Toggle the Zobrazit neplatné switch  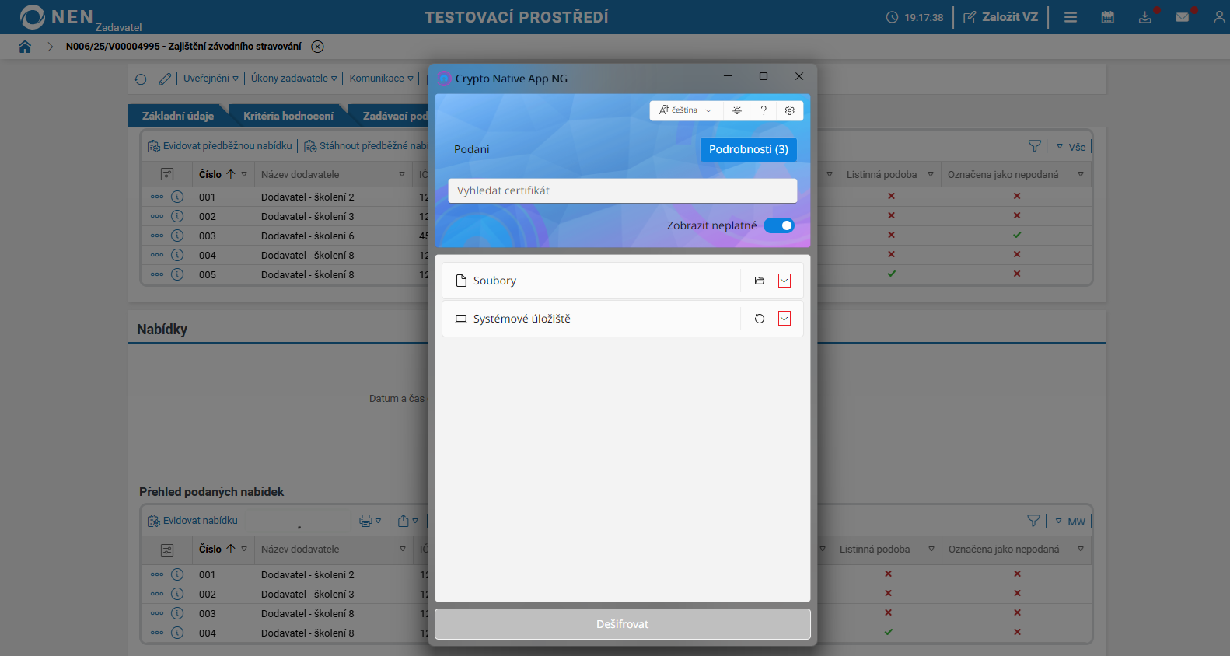(x=779, y=225)
